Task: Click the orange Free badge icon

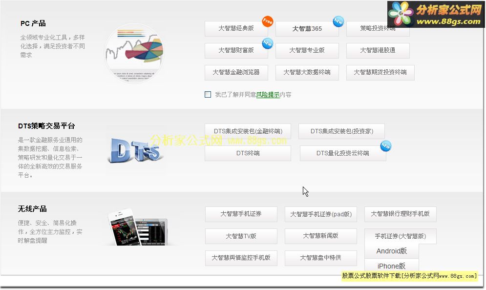Action: tap(268, 21)
